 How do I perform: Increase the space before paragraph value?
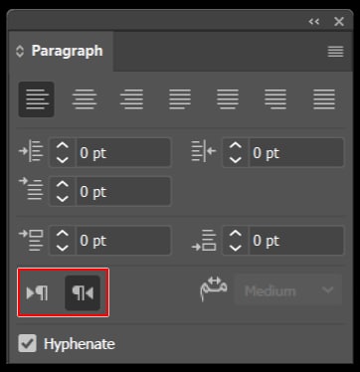pyautogui.click(x=63, y=234)
